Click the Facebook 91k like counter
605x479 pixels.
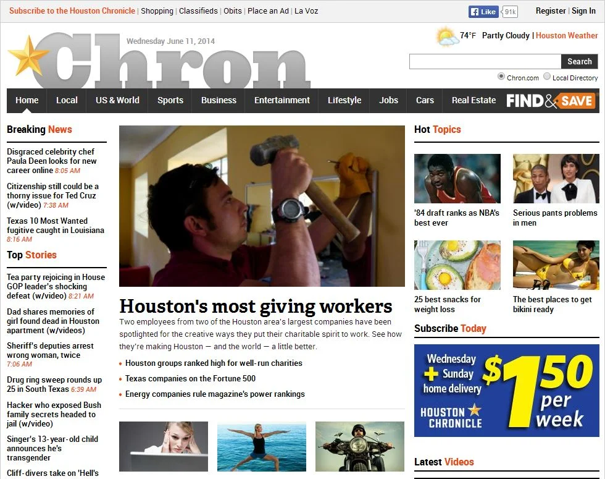click(510, 12)
